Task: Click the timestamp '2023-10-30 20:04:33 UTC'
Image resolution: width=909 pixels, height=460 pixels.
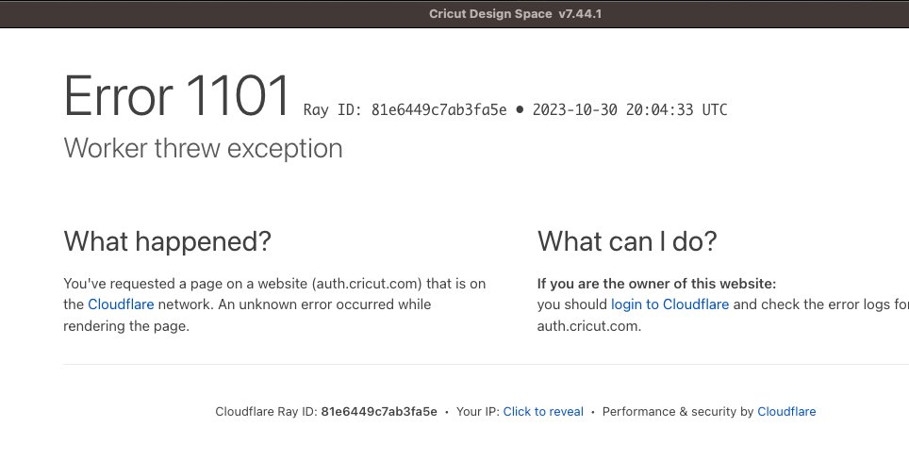Action: [630, 110]
